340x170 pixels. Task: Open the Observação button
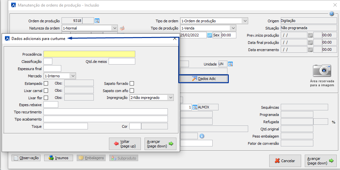26,158
